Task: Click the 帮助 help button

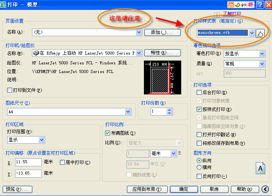Action: (x=245, y=189)
